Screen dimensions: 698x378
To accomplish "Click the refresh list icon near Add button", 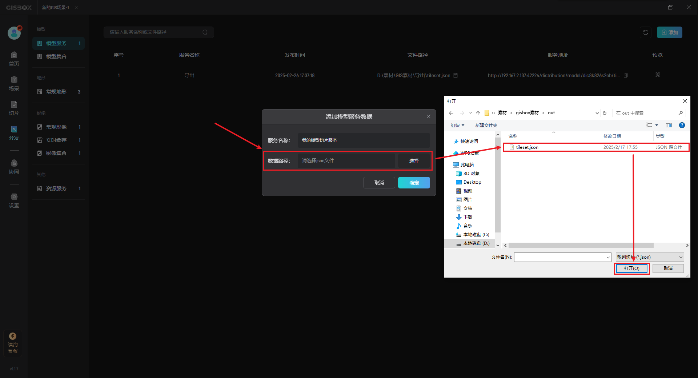I will (646, 32).
